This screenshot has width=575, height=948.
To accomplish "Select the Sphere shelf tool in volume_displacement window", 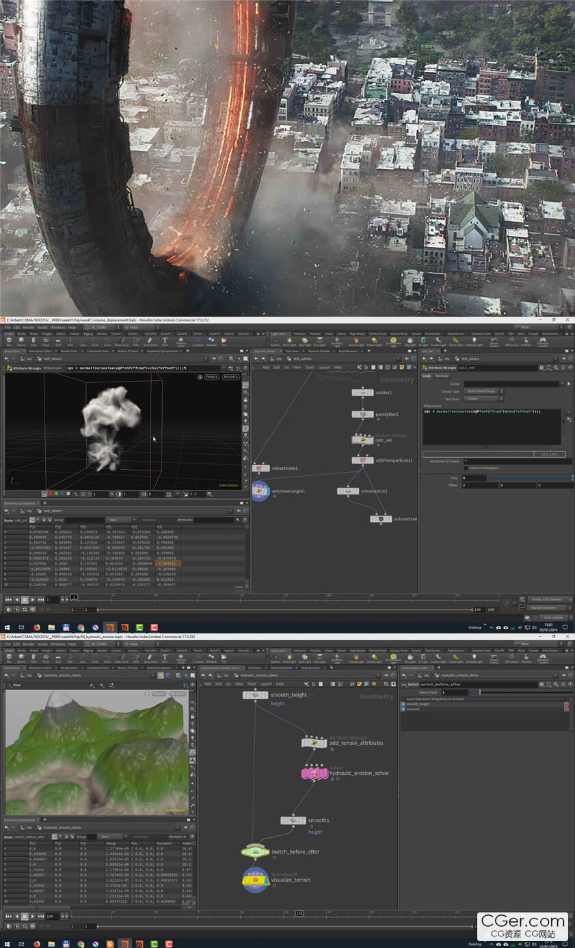I will [x=21, y=341].
